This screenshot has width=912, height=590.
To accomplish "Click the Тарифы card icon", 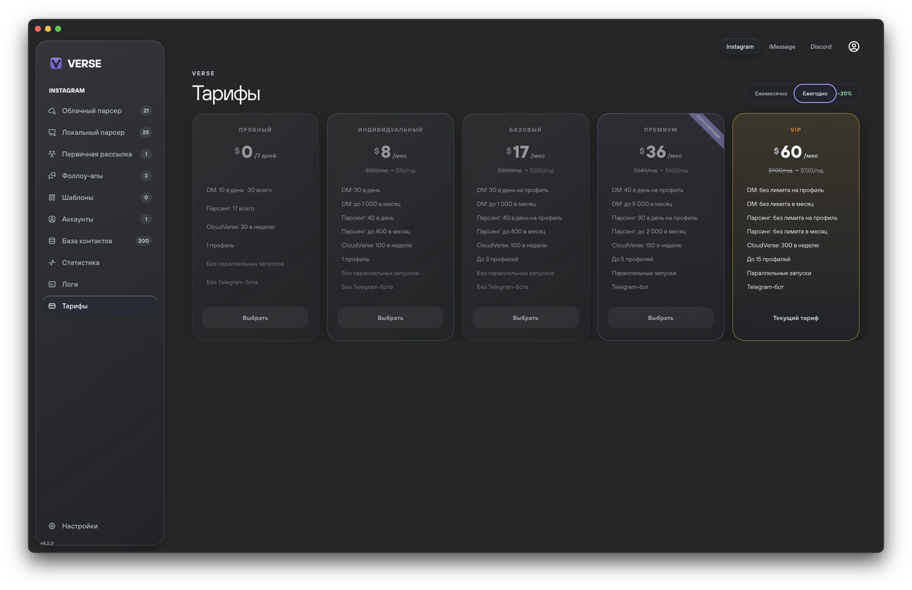I will 52,306.
